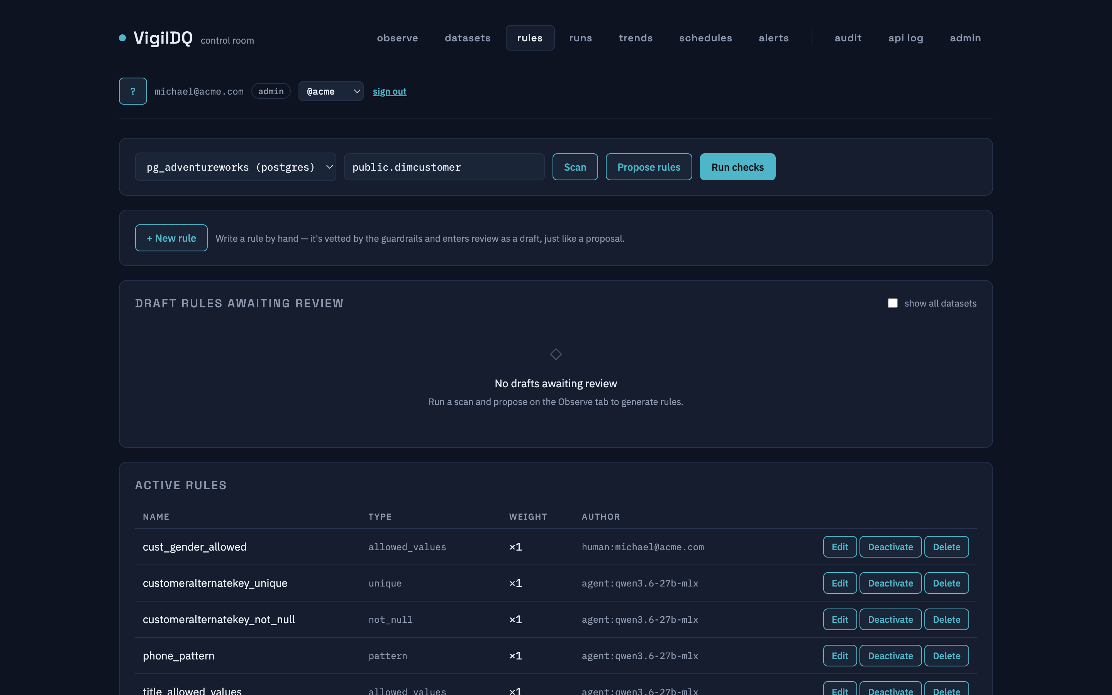Go to the trends tab
1112x695 pixels.
click(636, 38)
